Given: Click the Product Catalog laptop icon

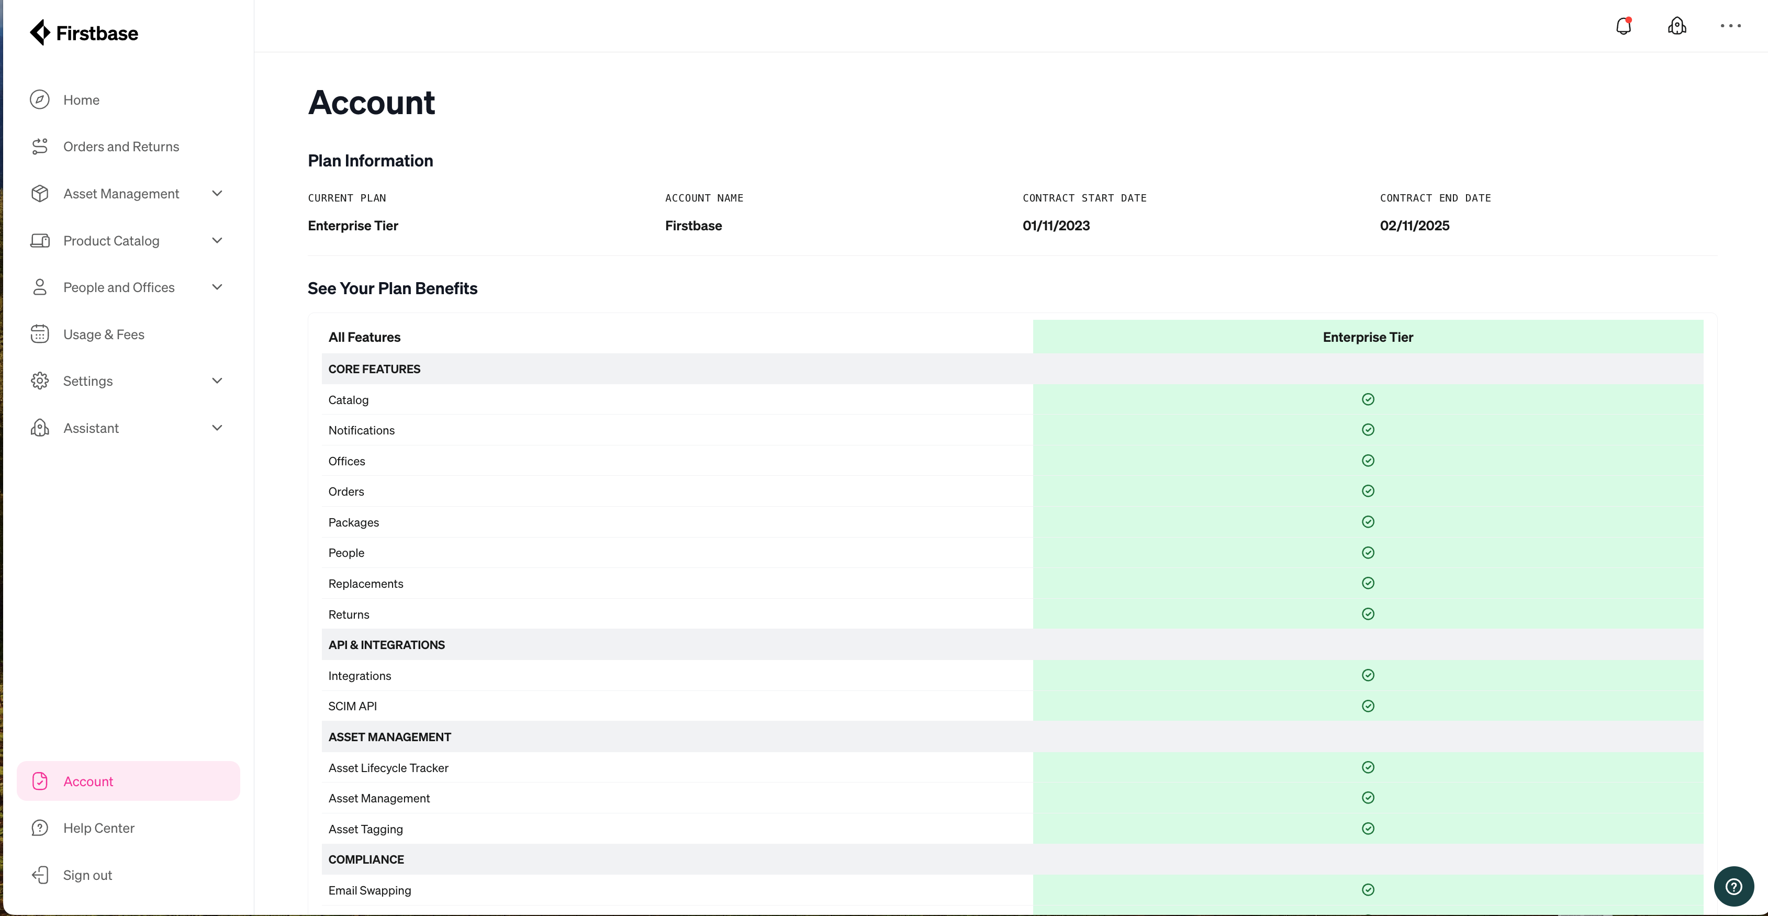Looking at the screenshot, I should click(x=40, y=240).
